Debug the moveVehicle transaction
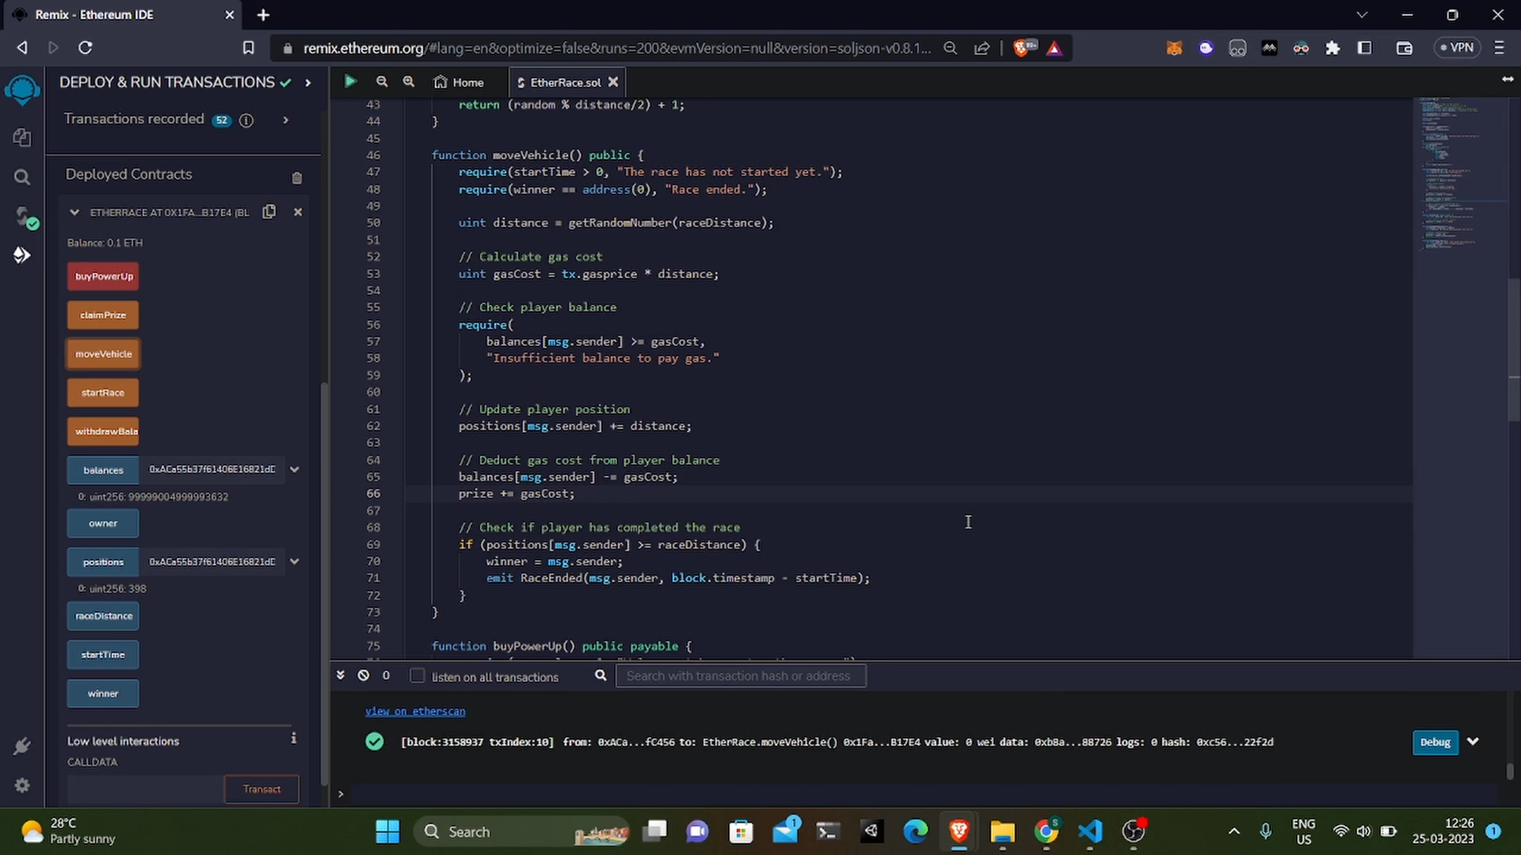This screenshot has height=855, width=1521. point(1435,742)
